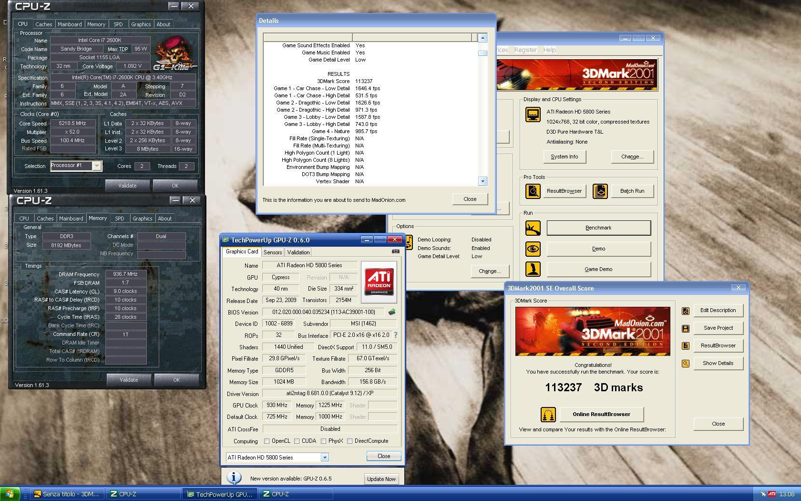The height and width of the screenshot is (501, 801).
Task: Click the Edit Description icon in score window
Action: (685, 311)
